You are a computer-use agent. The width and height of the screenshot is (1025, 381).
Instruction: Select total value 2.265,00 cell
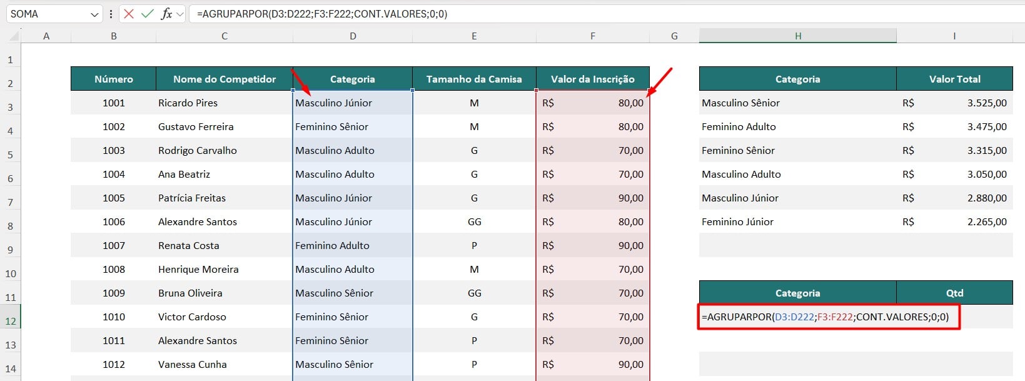pyautogui.click(x=954, y=221)
